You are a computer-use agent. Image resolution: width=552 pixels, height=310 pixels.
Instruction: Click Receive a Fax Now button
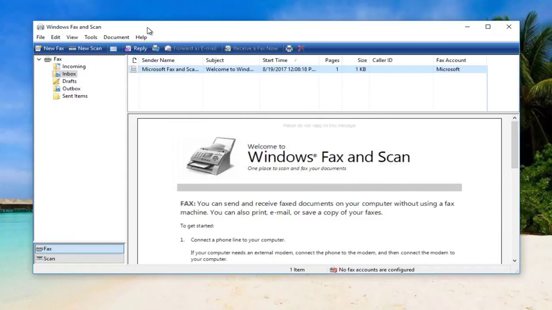click(x=251, y=48)
